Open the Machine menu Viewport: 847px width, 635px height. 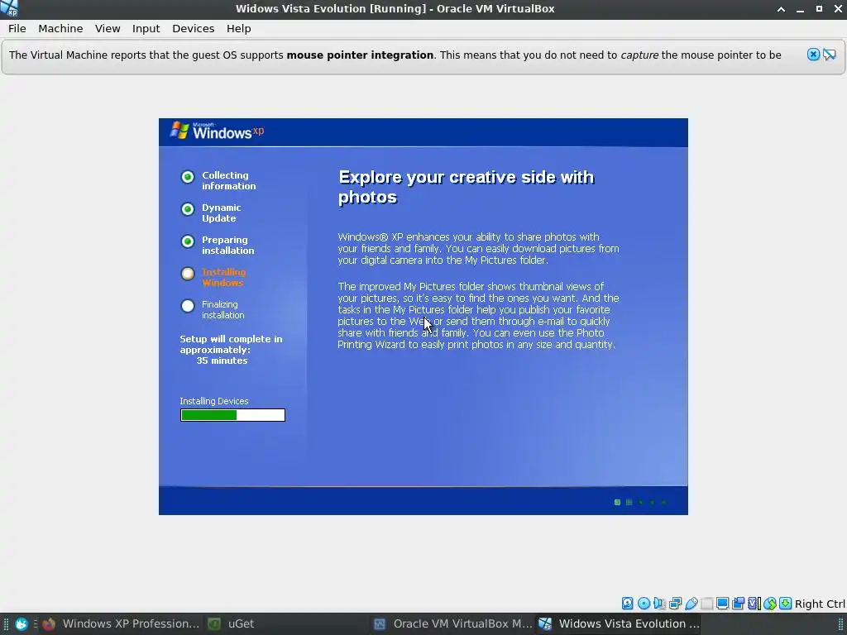coord(60,29)
